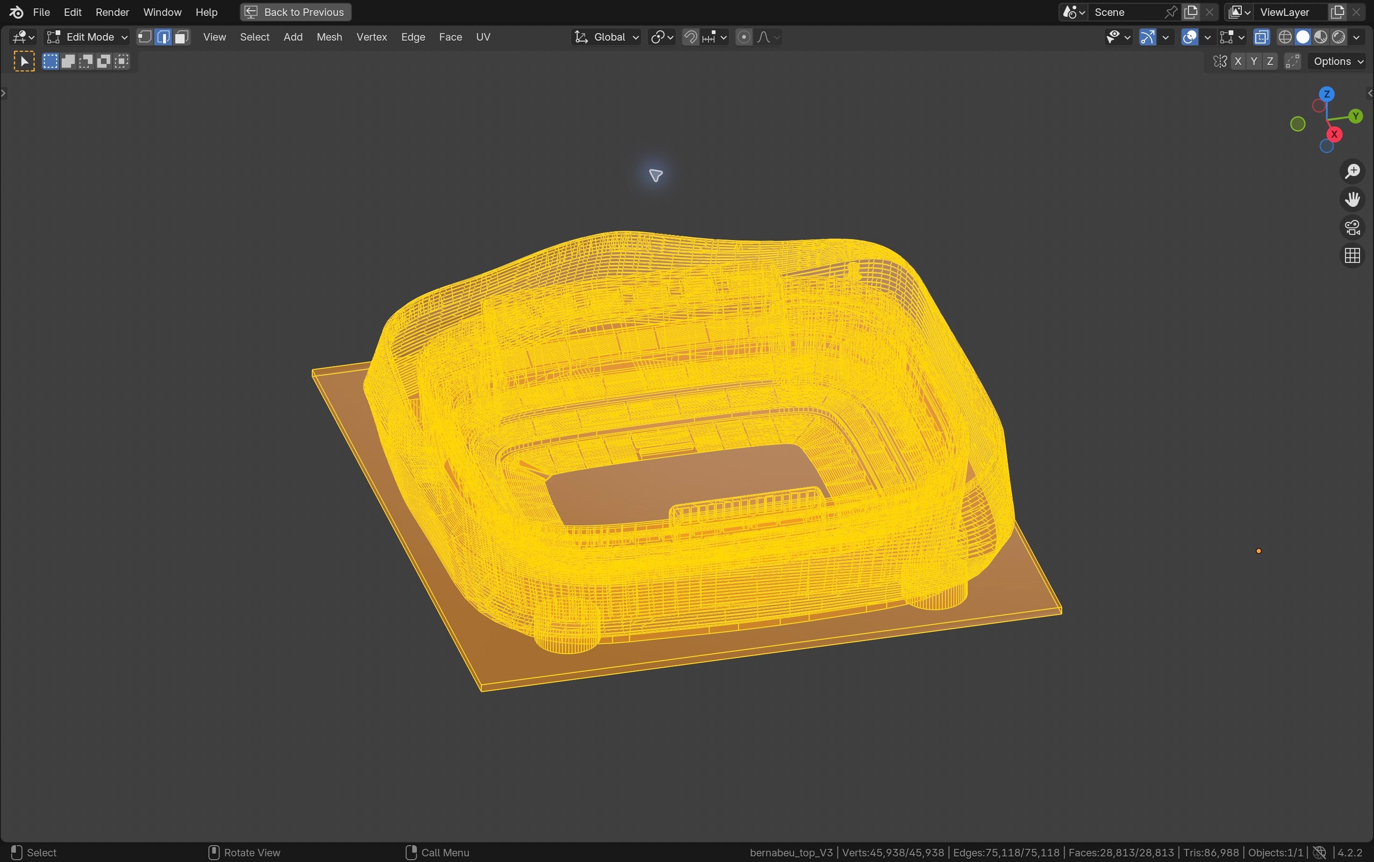Click the zoom magnifier viewport icon
Viewport: 1374px width, 862px height.
click(1353, 171)
